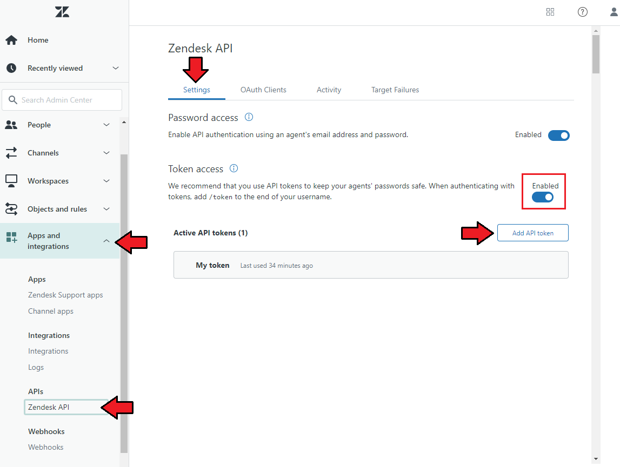Switch to the OAuth Clients tab
The width and height of the screenshot is (620, 467).
[x=263, y=90]
